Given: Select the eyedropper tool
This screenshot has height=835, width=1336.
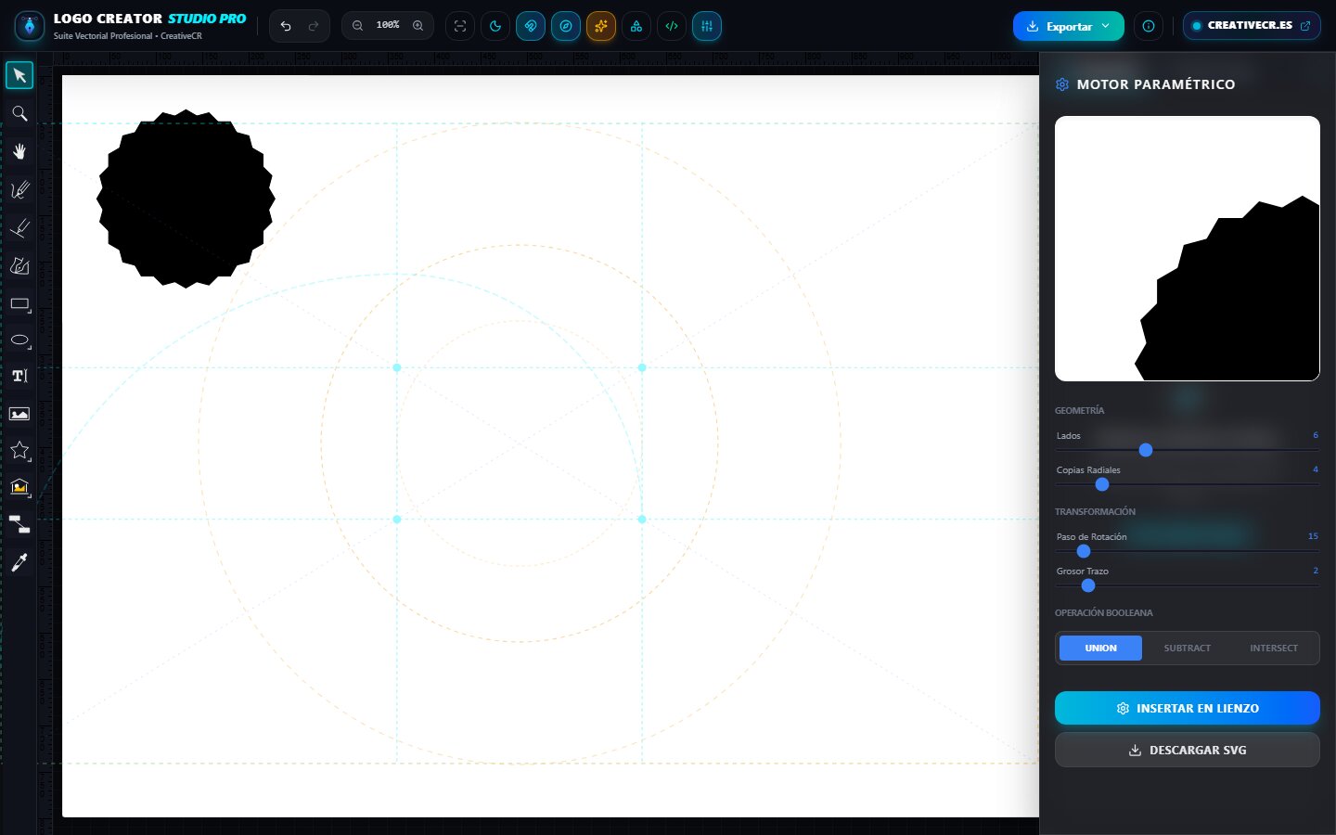Looking at the screenshot, I should [x=19, y=562].
